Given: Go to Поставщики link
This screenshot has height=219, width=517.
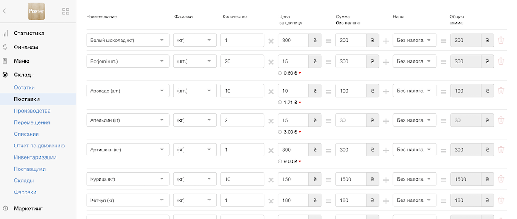Looking at the screenshot, I should (x=29, y=169).
